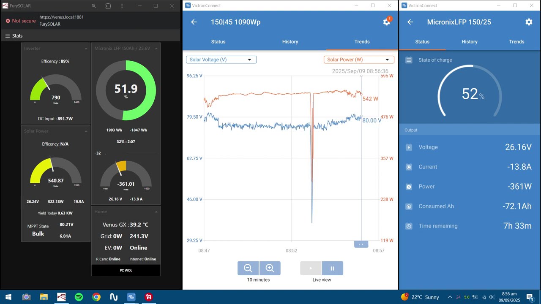Collapse the Home panel
The width and height of the screenshot is (541, 304).
point(156,212)
